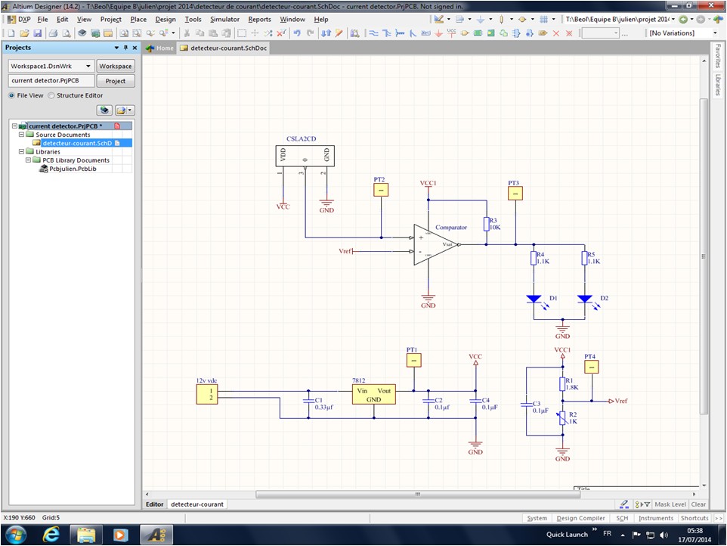Click the Project button
The height and width of the screenshot is (546, 727).
[115, 81]
